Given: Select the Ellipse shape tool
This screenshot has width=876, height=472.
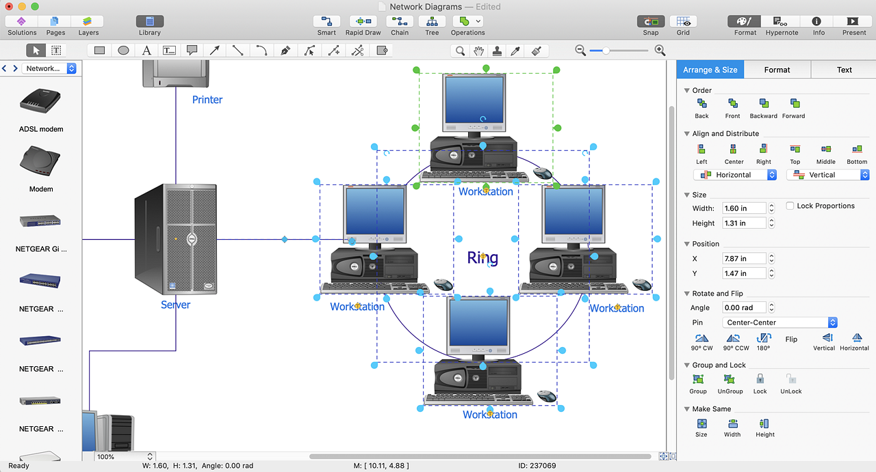Looking at the screenshot, I should [123, 50].
